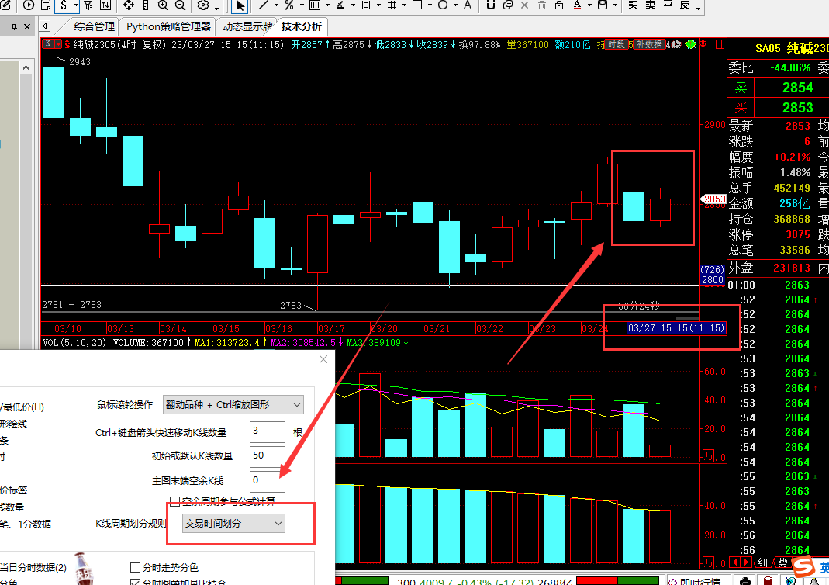The height and width of the screenshot is (585, 829).
Task: Open the filter list toolbar icon
Action: [x=88, y=5]
